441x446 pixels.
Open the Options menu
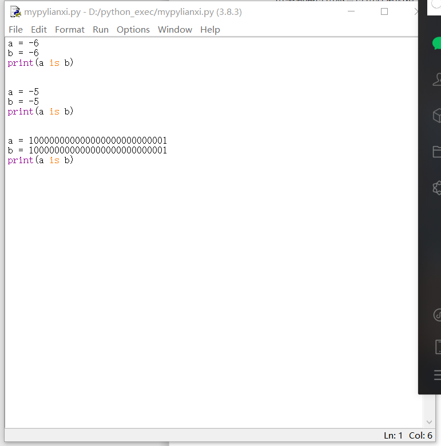coord(133,30)
